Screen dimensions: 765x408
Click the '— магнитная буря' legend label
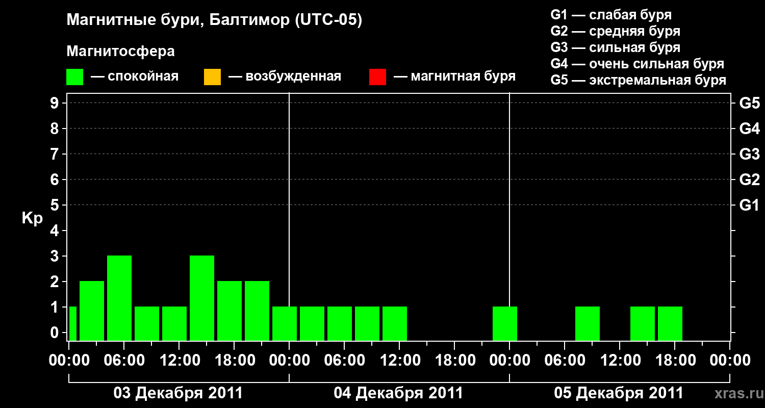pos(454,77)
